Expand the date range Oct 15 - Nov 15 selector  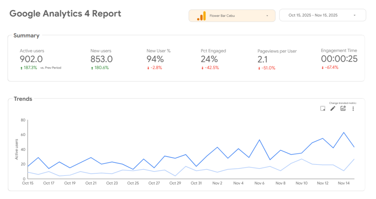click(313, 15)
